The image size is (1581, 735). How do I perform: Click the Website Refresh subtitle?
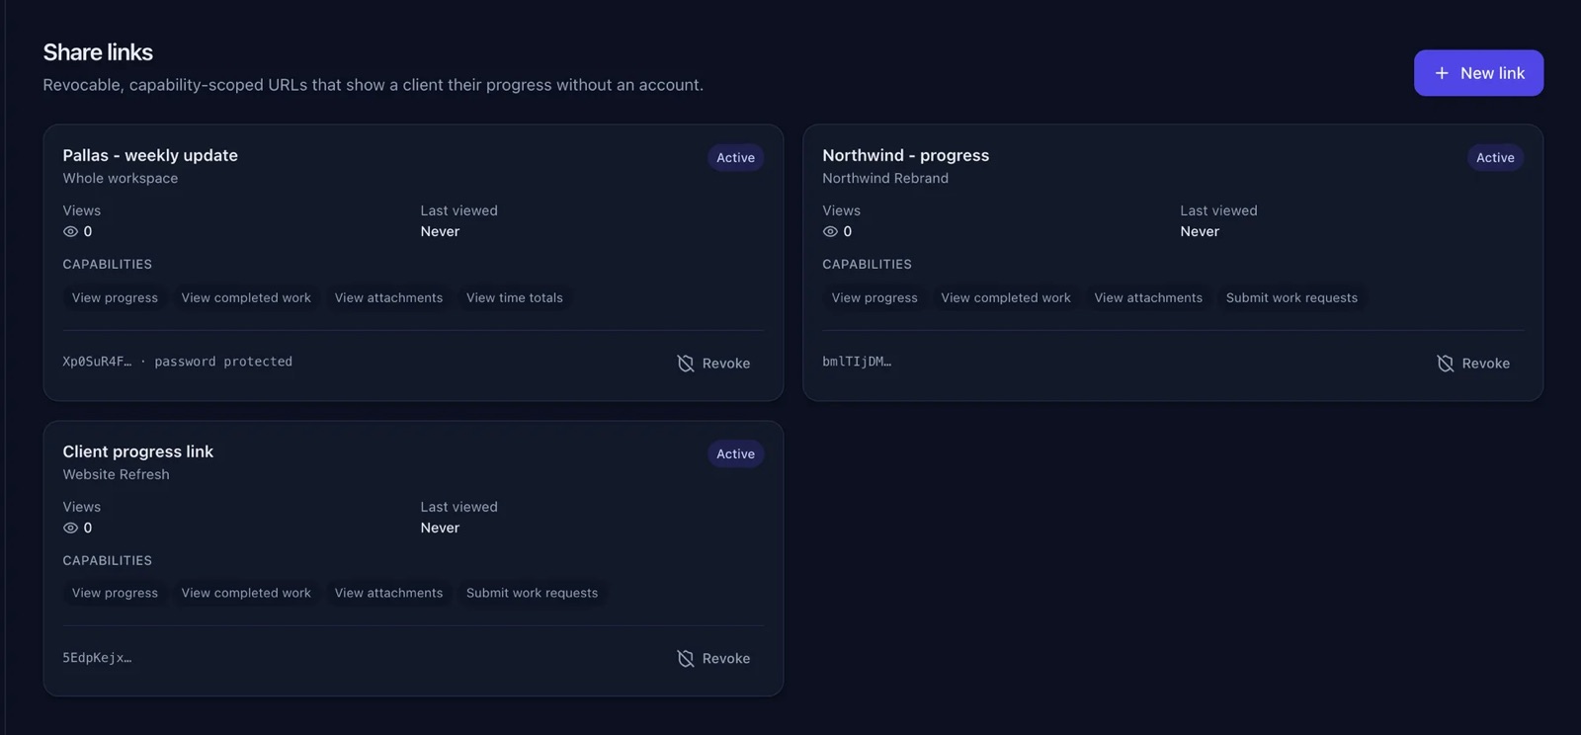[117, 475]
